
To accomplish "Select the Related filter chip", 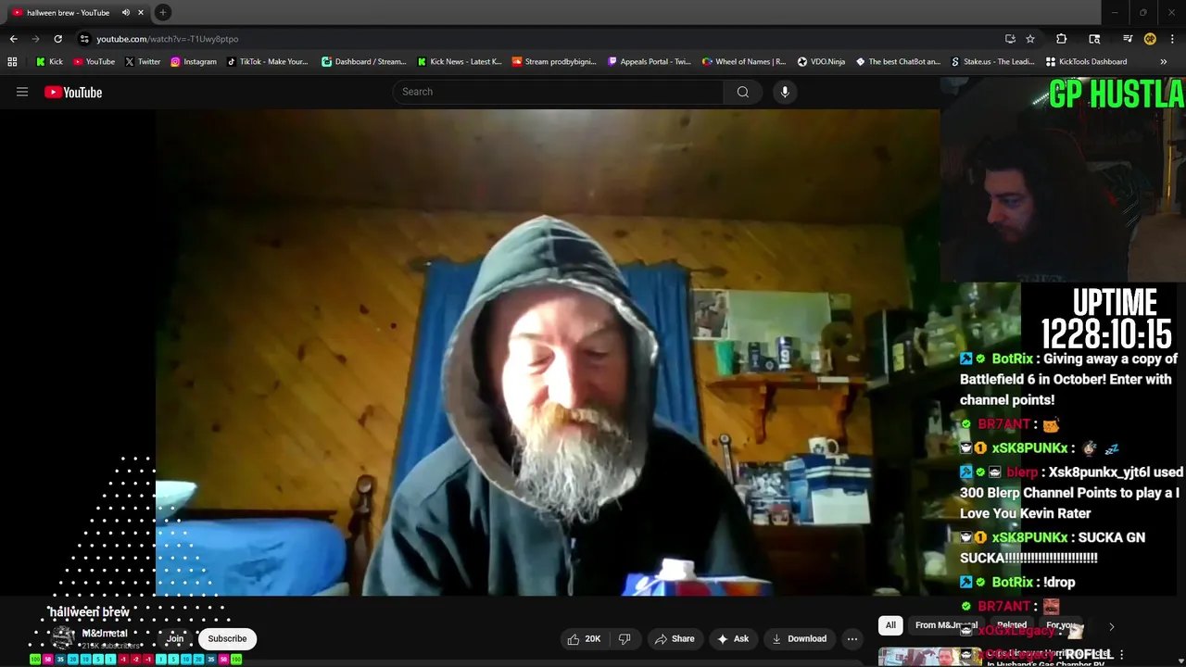I will 1011,625.
